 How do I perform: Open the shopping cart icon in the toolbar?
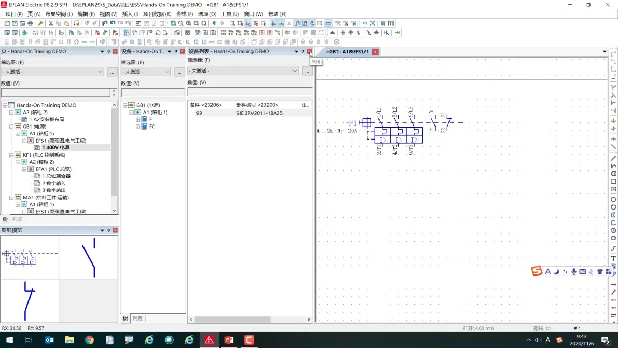point(383,23)
